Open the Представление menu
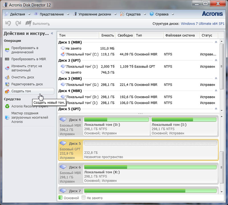This screenshot has width=228, height=205. [x=52, y=14]
